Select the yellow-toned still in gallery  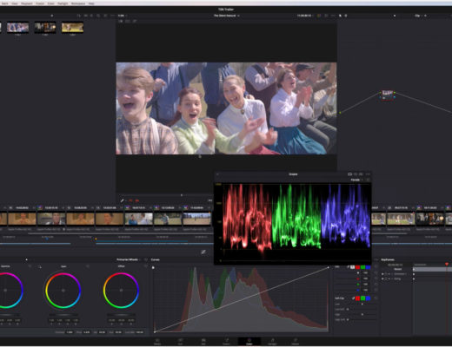[x=72, y=28]
